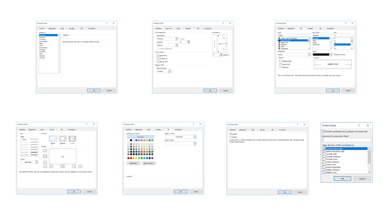Open the Pattern Color dropdown
The height and width of the screenshot is (217, 386).
181,137
